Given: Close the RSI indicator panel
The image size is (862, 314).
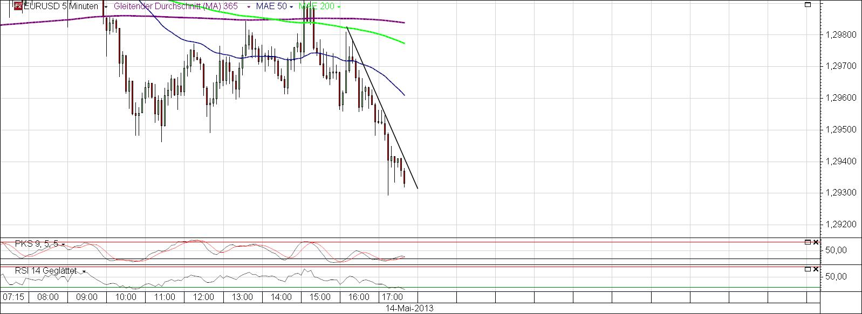Looking at the screenshot, I should click(816, 269).
